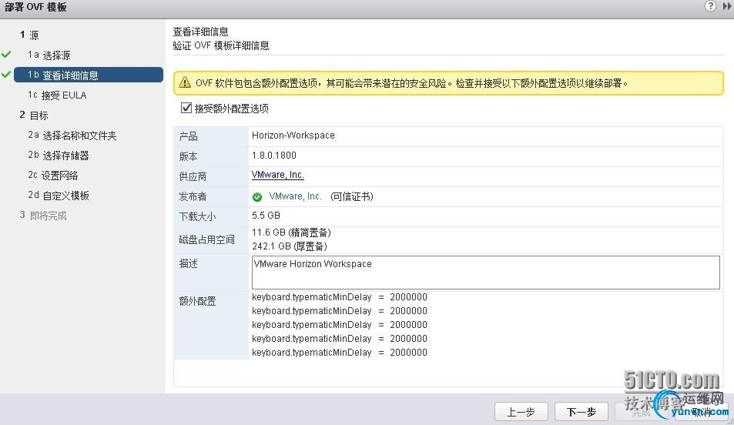Click the 验证 OVF 模板详细信息 subtitle
Screen dimensions: 734x425
[221, 45]
